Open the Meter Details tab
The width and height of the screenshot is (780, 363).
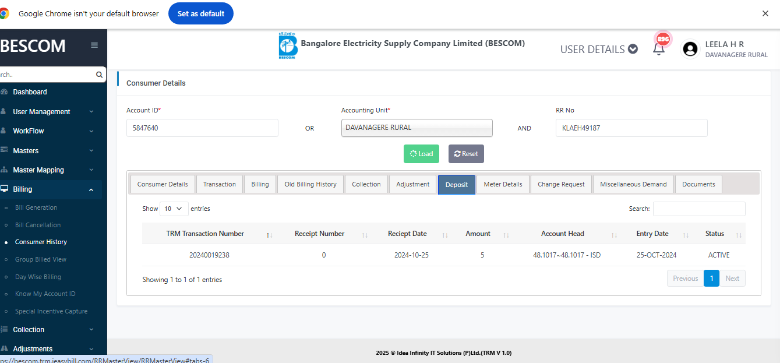pyautogui.click(x=503, y=184)
